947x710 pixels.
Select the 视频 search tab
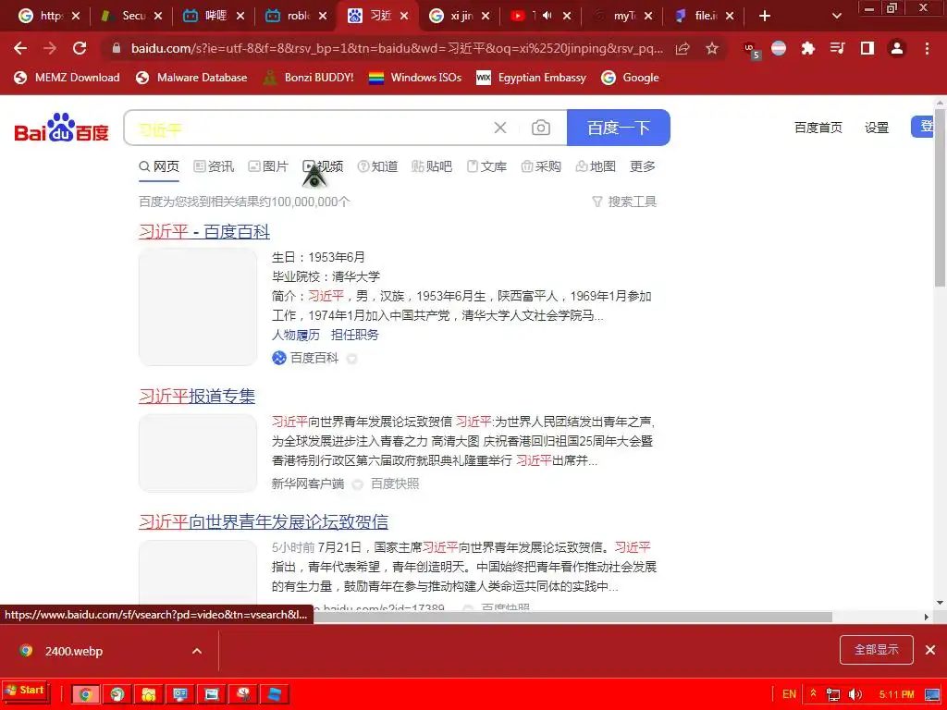pyautogui.click(x=323, y=166)
